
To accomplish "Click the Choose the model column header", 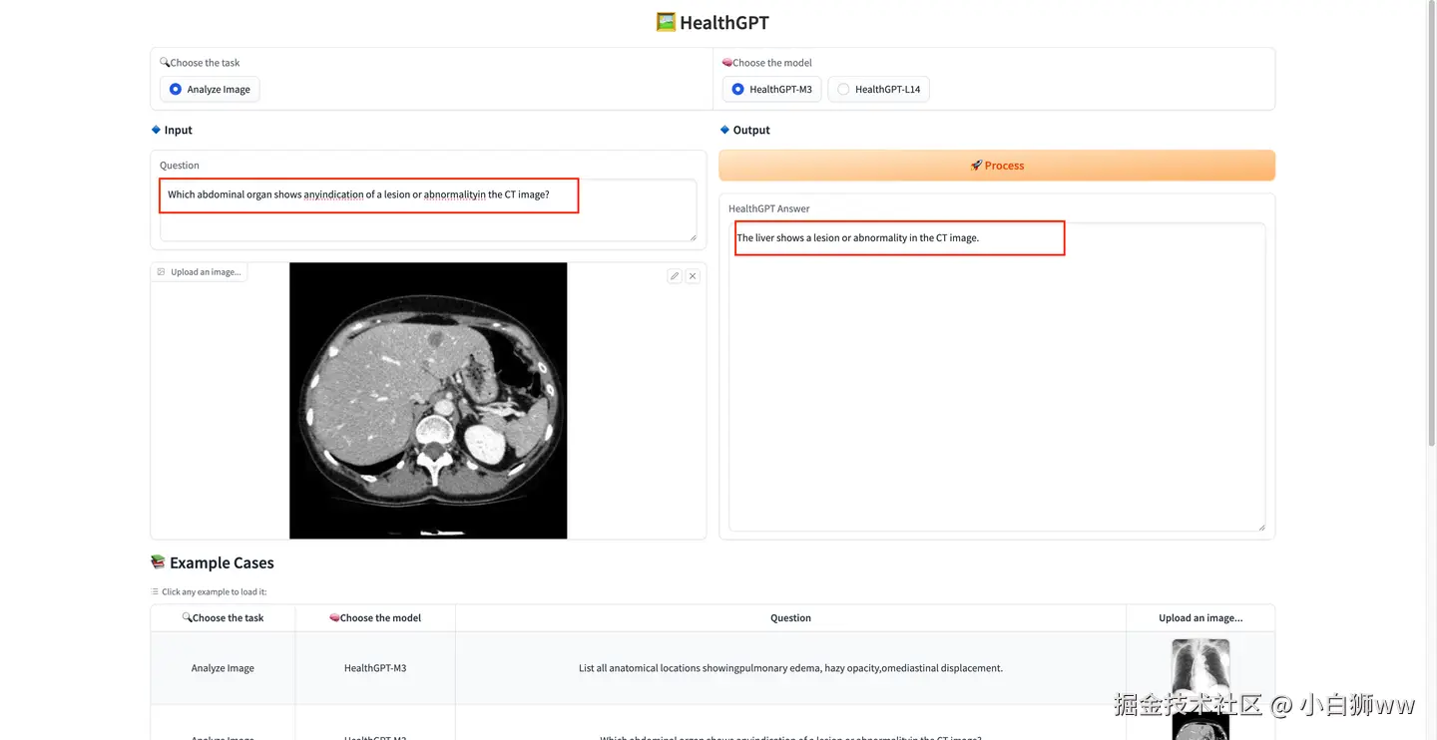I will (x=375, y=617).
